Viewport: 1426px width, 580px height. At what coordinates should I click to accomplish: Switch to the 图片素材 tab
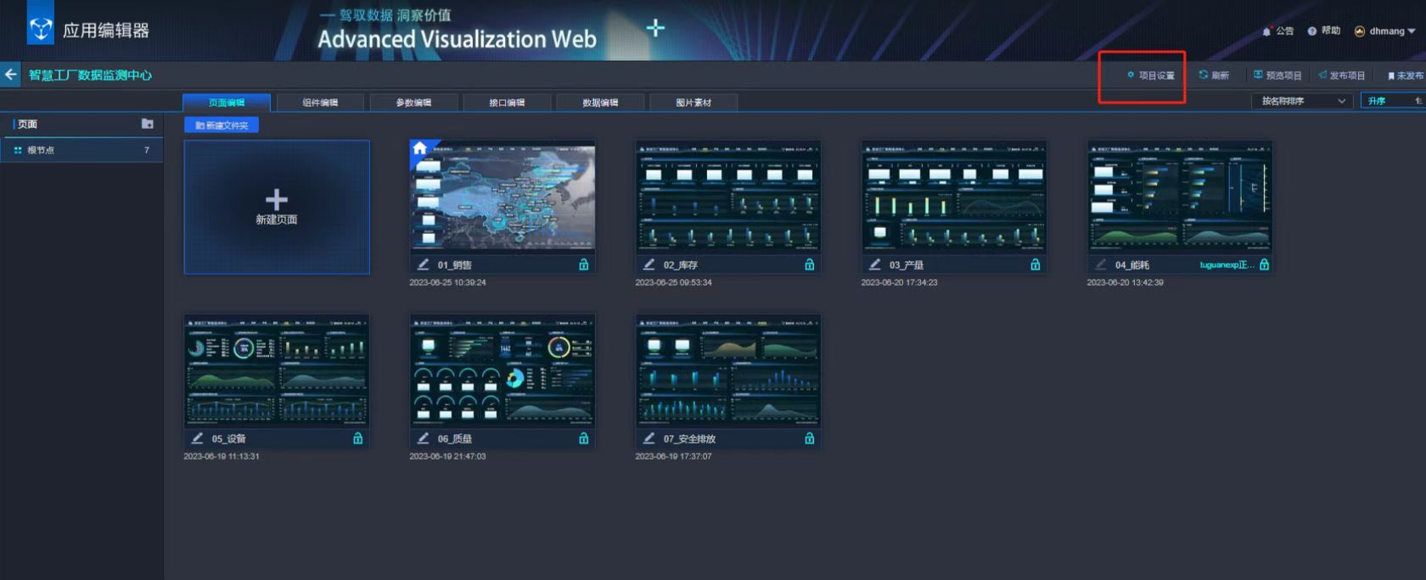pyautogui.click(x=693, y=103)
